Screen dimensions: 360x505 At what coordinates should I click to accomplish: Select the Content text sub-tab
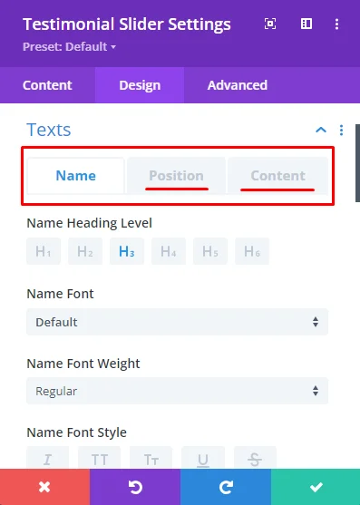point(277,176)
